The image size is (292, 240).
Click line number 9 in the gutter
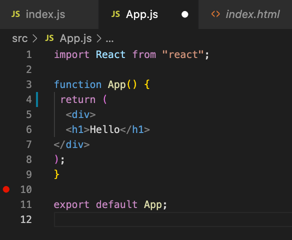pyautogui.click(x=29, y=174)
